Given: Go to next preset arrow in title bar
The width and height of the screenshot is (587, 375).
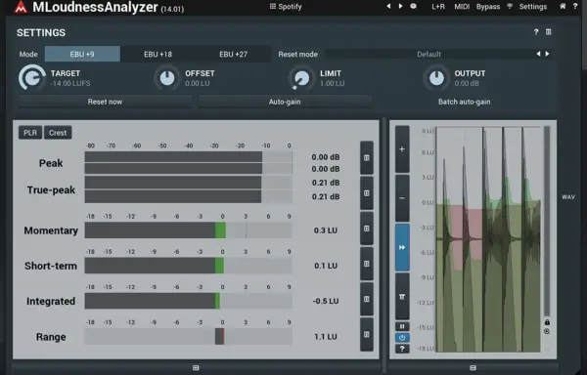Looking at the screenshot, I should coord(400,6).
